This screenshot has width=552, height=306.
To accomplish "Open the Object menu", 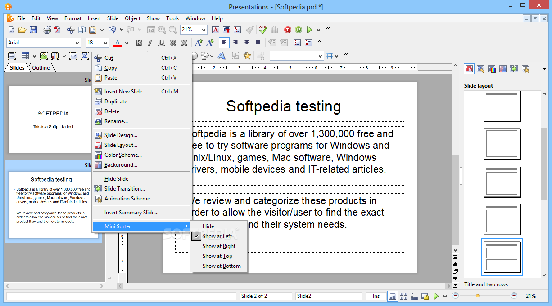I will [x=133, y=18].
